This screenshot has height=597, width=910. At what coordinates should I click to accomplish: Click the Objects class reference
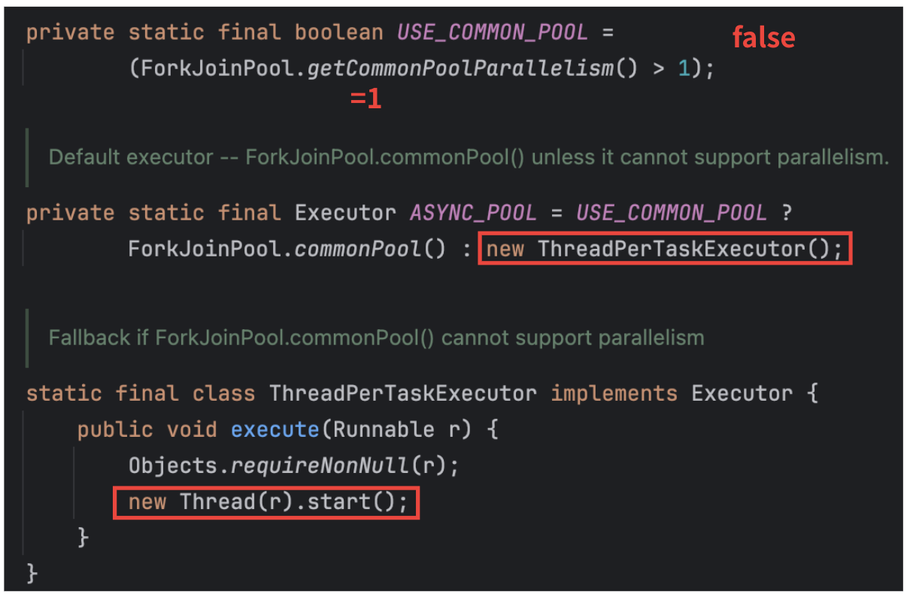[174, 465]
